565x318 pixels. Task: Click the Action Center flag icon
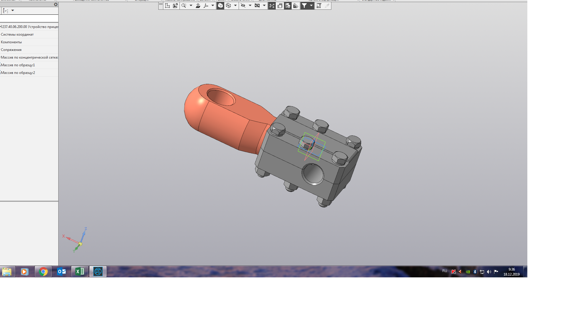[496, 272]
